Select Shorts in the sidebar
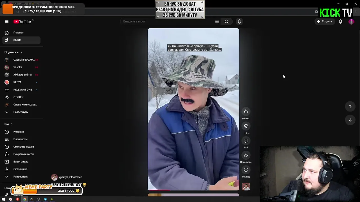This screenshot has width=360, height=202. point(21,40)
